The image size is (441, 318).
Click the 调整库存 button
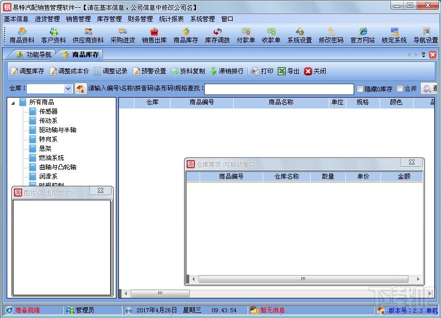coord(27,71)
